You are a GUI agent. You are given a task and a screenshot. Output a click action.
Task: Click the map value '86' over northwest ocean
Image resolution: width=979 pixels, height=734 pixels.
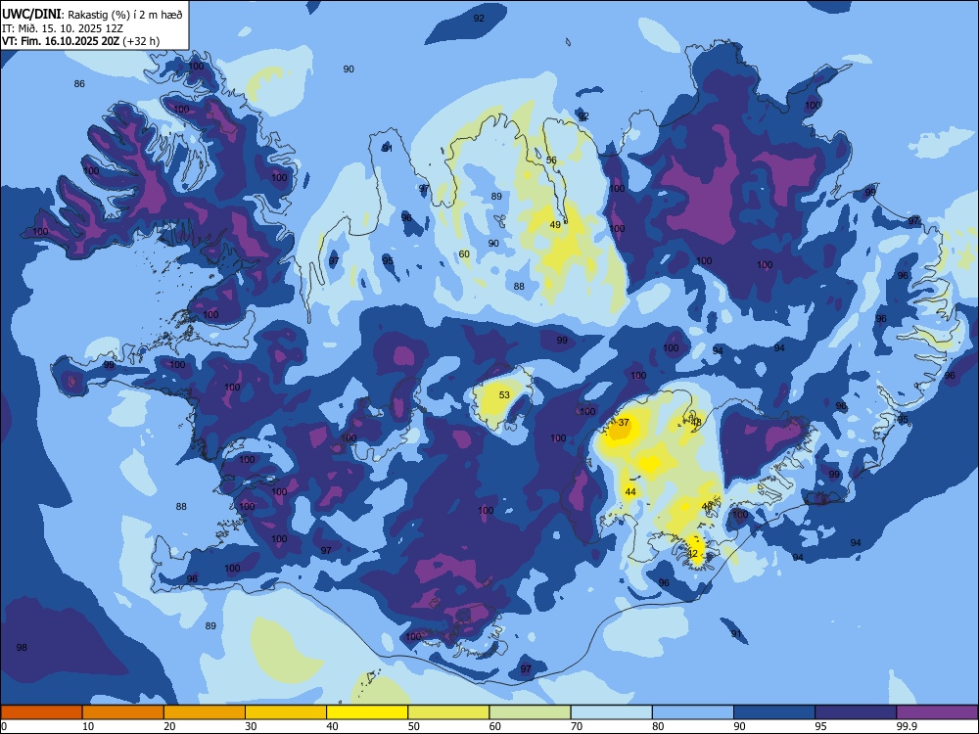click(79, 84)
